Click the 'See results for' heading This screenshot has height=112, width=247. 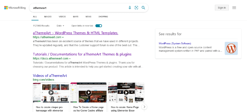pos(170,34)
